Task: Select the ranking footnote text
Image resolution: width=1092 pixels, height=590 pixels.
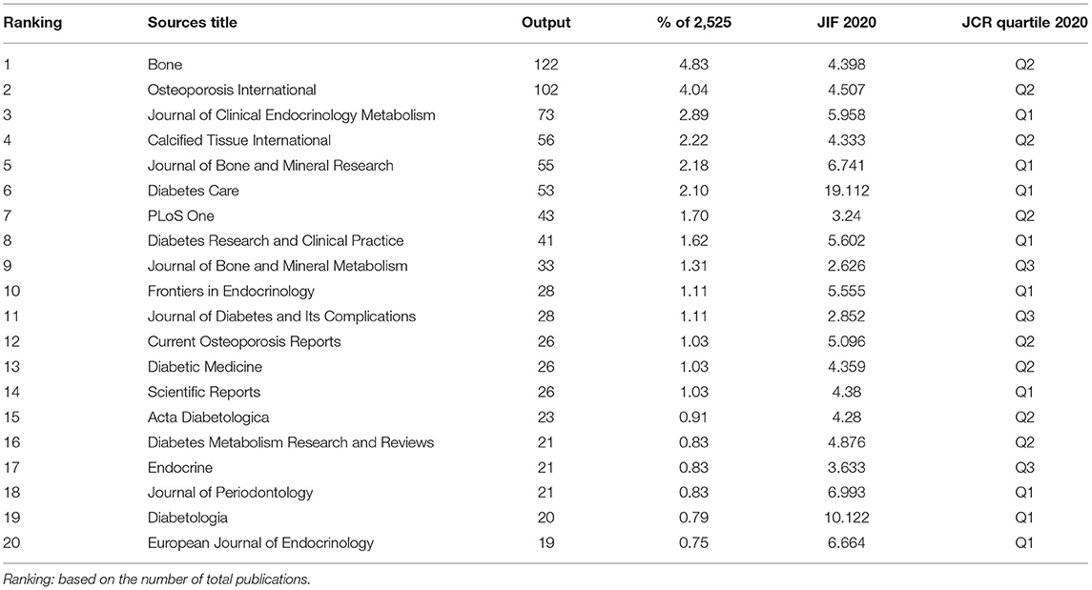Action: tap(156, 579)
